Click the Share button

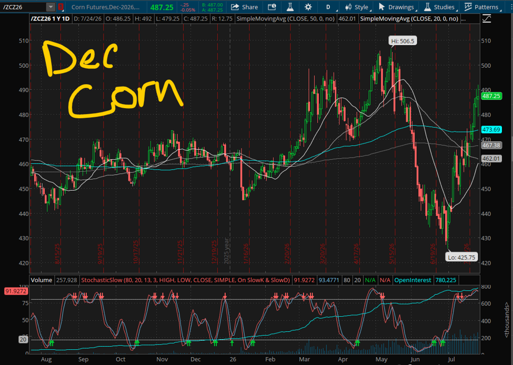(x=244, y=7)
